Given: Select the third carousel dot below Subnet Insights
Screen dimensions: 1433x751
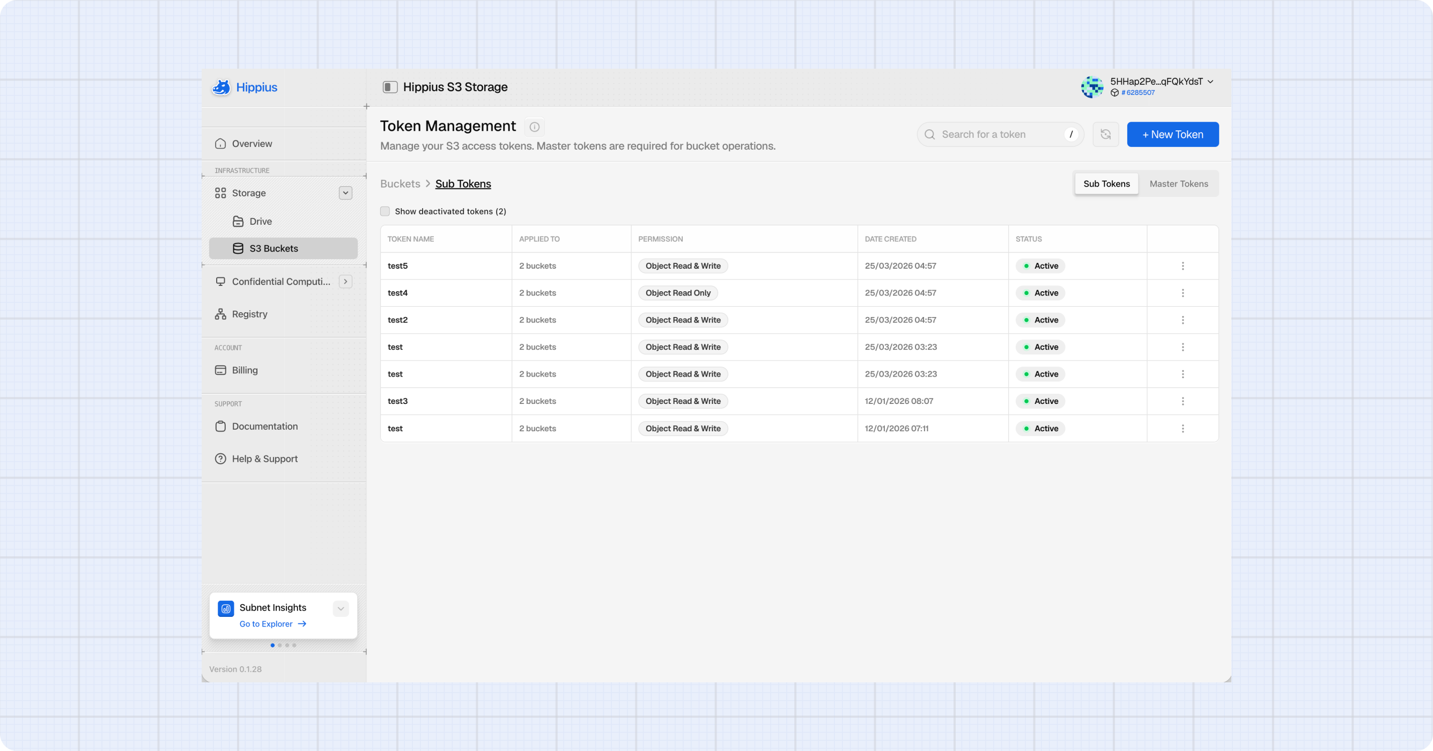Looking at the screenshot, I should [x=287, y=645].
